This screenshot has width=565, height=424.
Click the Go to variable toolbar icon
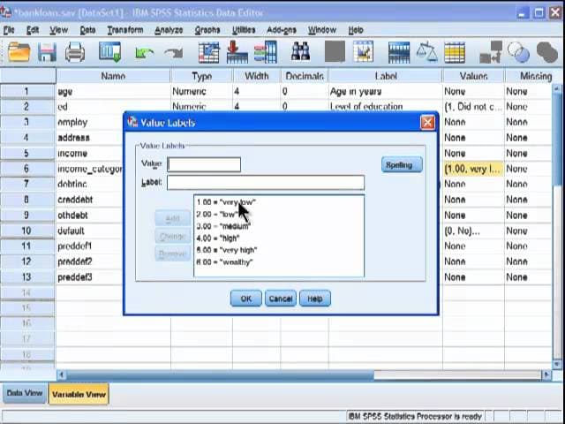(x=237, y=52)
